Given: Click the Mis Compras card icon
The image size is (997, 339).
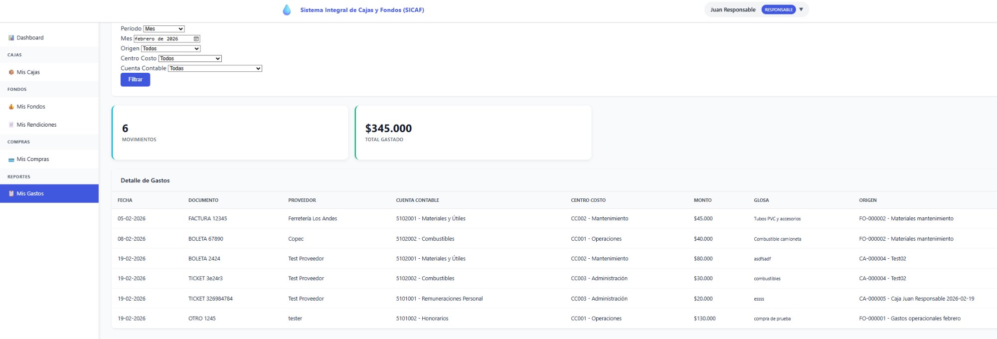Looking at the screenshot, I should (11, 160).
